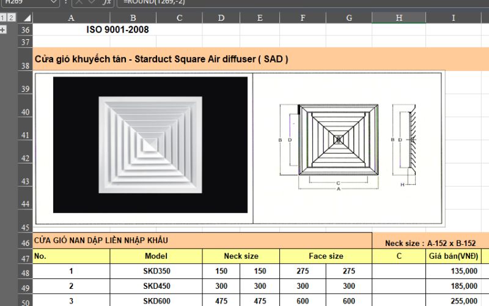Click the outline level 1 button
The height and width of the screenshot is (306, 489).
3,18
